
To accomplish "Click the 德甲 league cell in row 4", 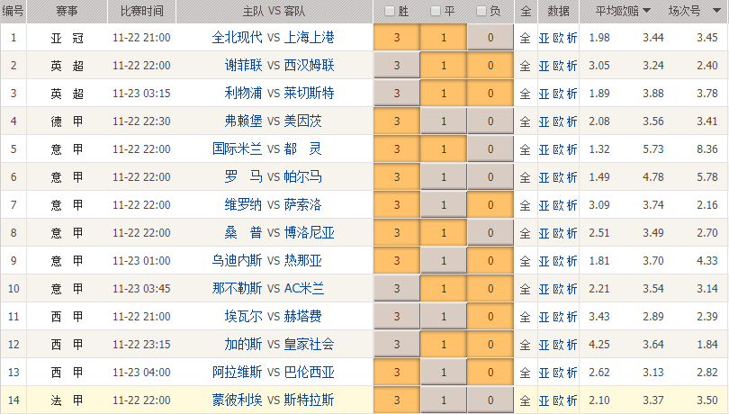I will (x=67, y=121).
